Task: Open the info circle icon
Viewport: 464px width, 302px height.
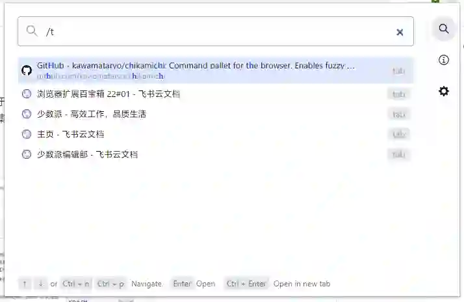Action: pyautogui.click(x=443, y=60)
